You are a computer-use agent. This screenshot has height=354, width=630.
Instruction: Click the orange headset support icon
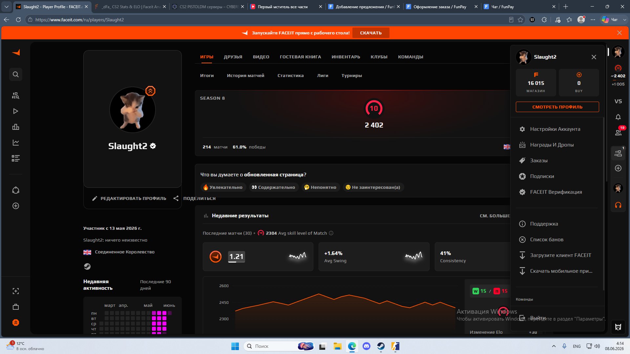coord(618,205)
